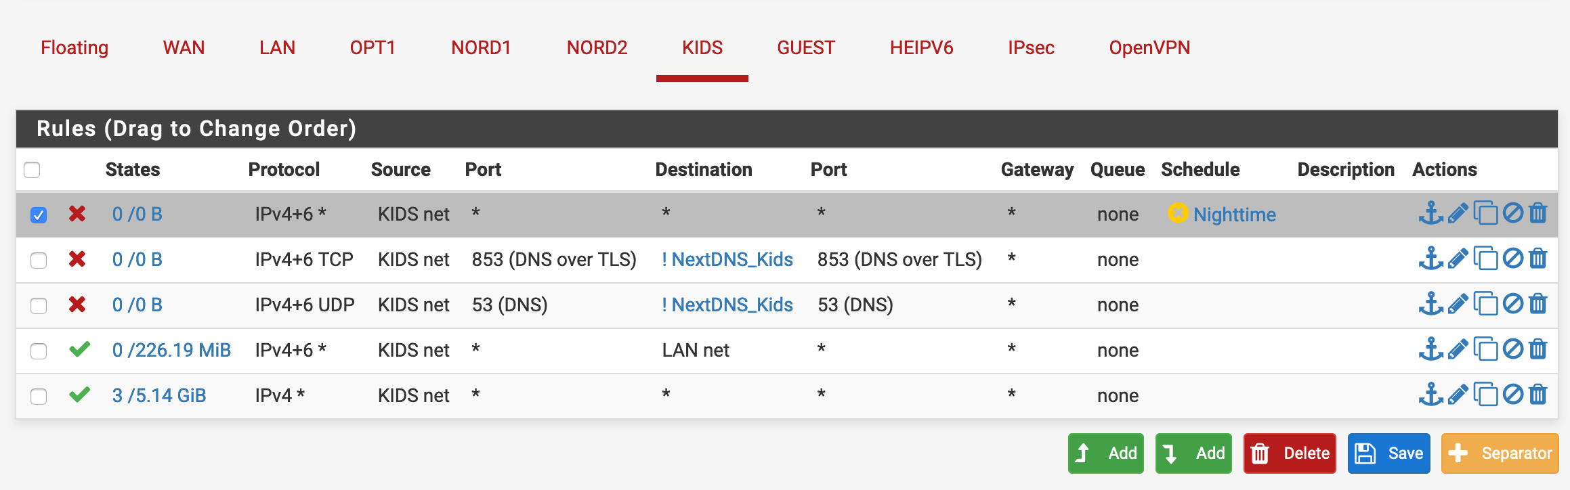Screen dimensions: 1570x490
Task: Switch to the GUEST tab
Action: click(805, 47)
